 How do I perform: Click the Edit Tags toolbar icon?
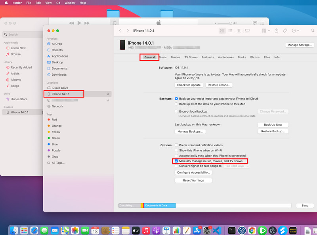click(285, 31)
